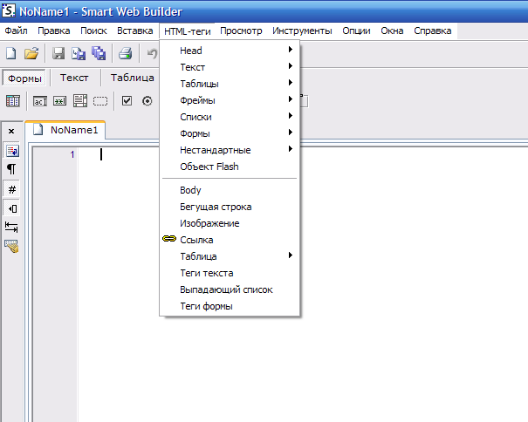
Task: Click the keyboard hand icon in sidebar
Action: (11, 247)
